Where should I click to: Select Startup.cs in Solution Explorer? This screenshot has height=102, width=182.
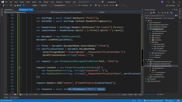pyautogui.click(x=157, y=57)
